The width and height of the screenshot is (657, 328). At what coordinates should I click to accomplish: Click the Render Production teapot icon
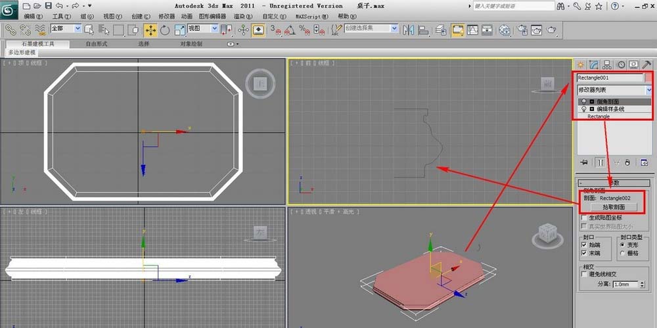pos(553,30)
